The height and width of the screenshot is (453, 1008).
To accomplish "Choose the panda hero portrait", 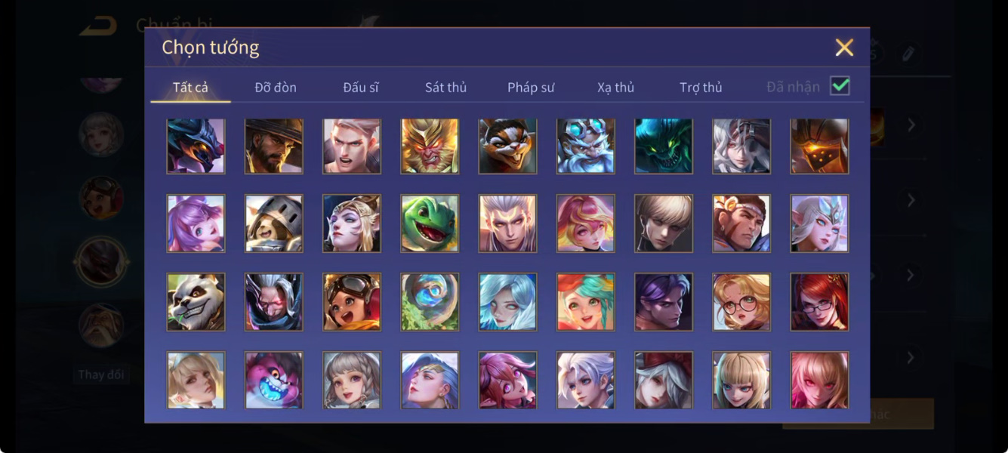I will coord(196,302).
